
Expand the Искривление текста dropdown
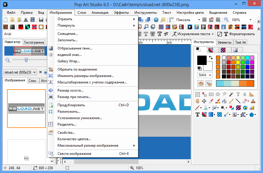pos(213,34)
